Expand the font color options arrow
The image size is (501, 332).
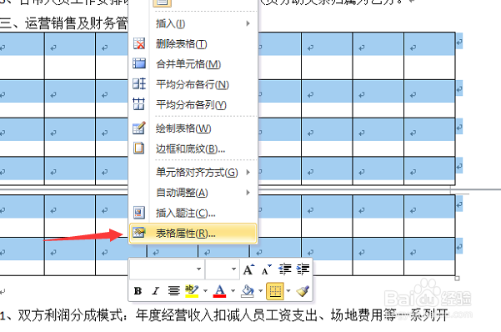coord(233,291)
